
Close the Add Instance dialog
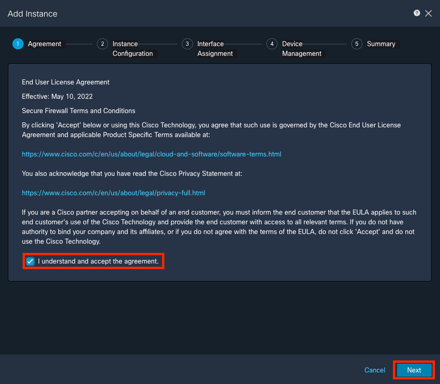pos(428,13)
